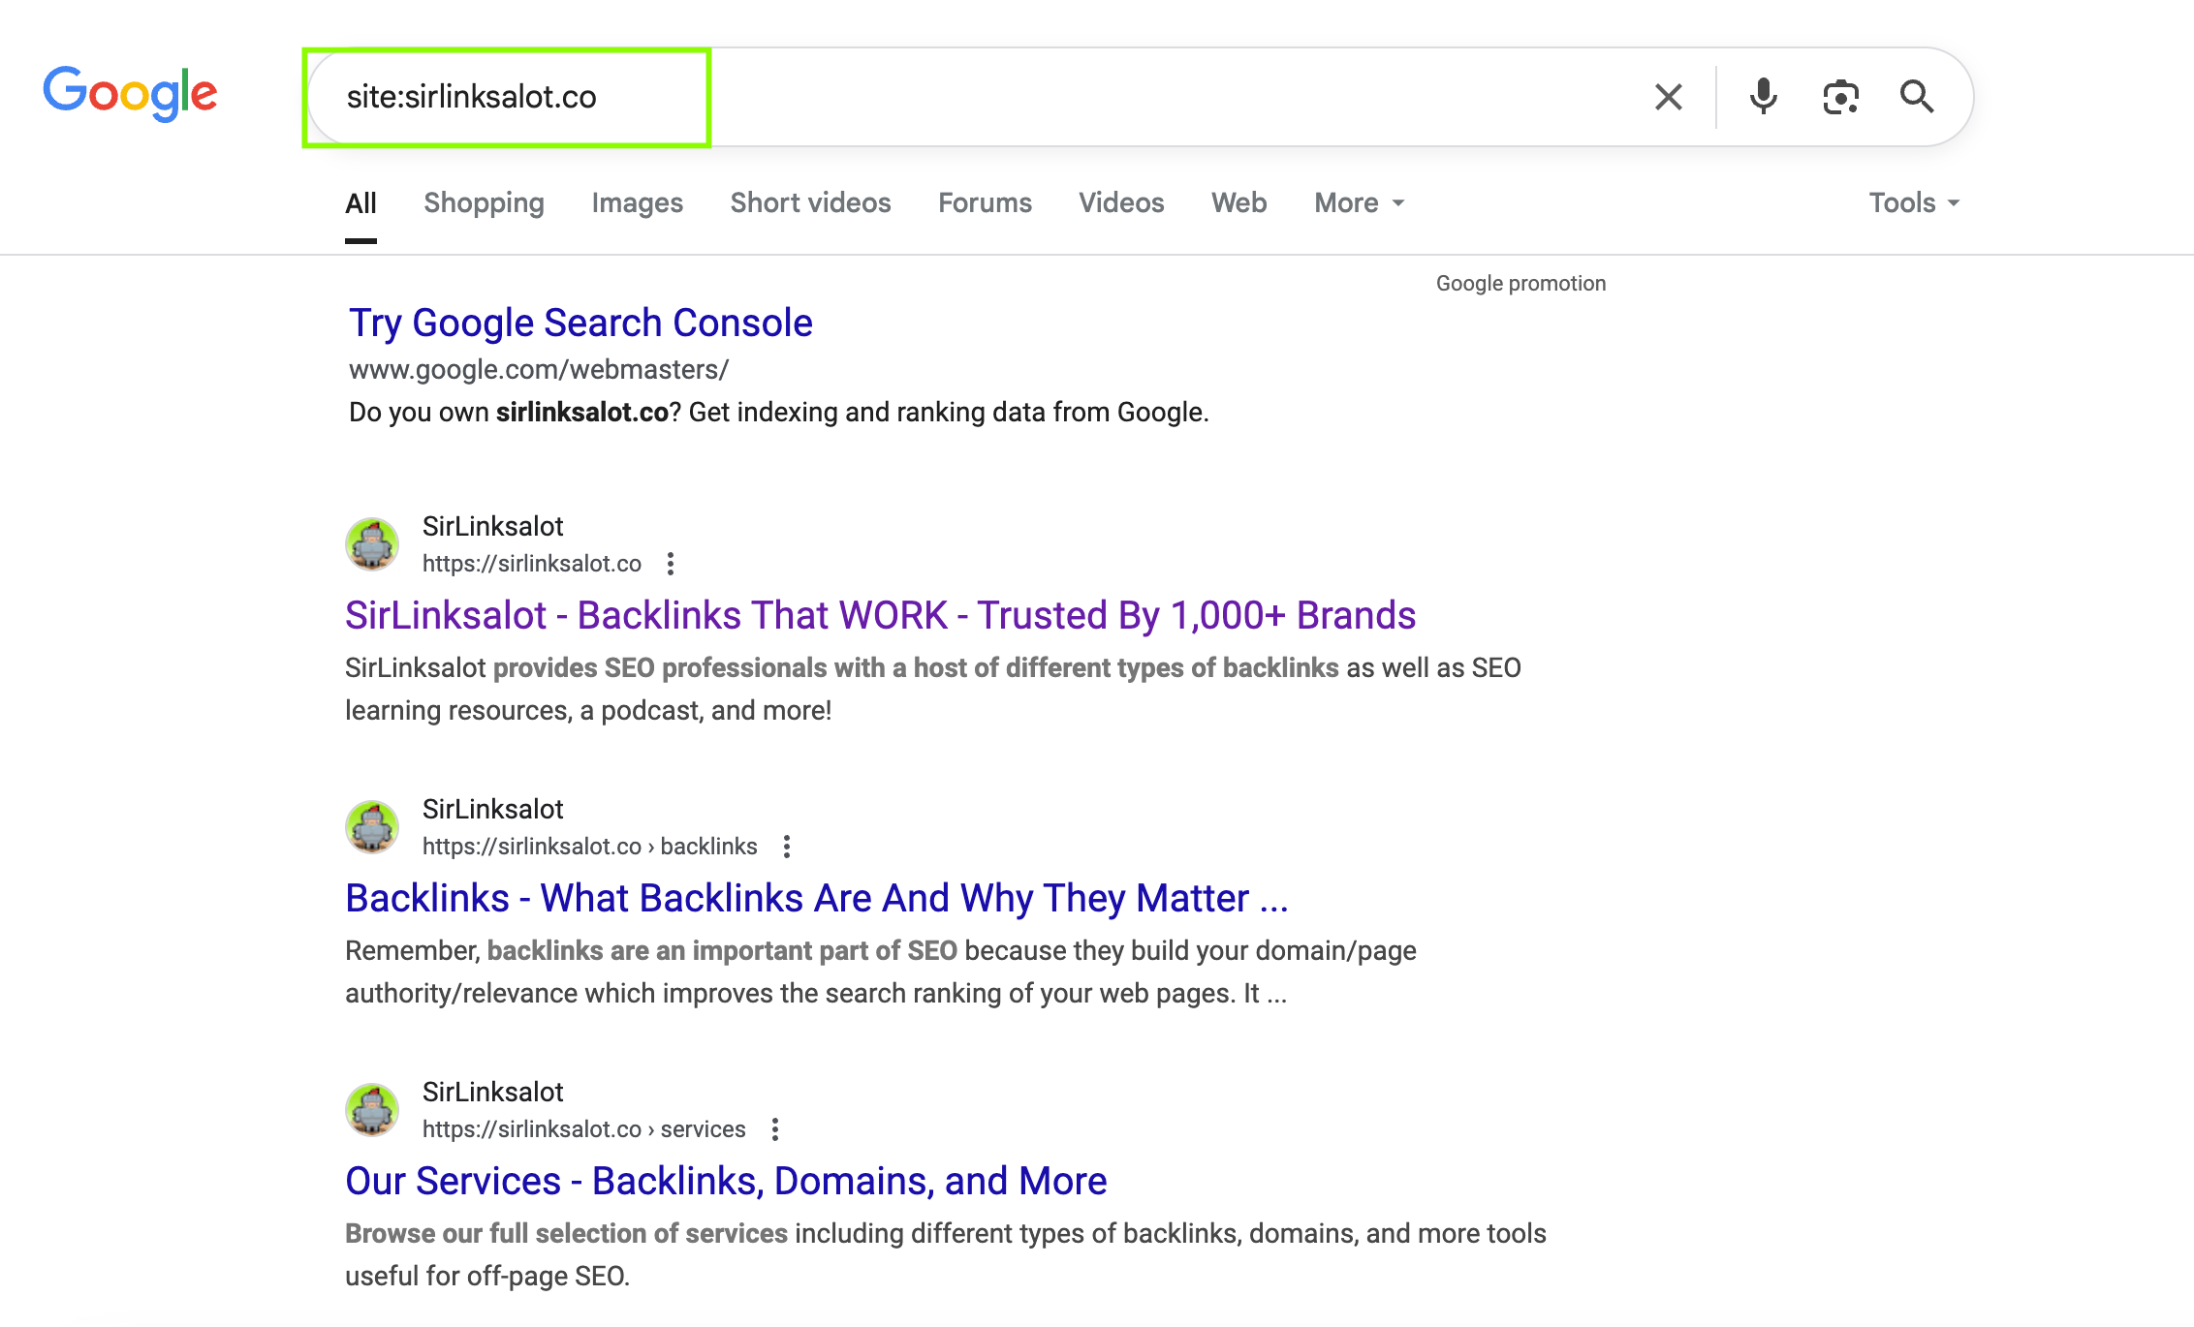Open Google Lens image search
The height and width of the screenshot is (1327, 2194).
(1839, 96)
